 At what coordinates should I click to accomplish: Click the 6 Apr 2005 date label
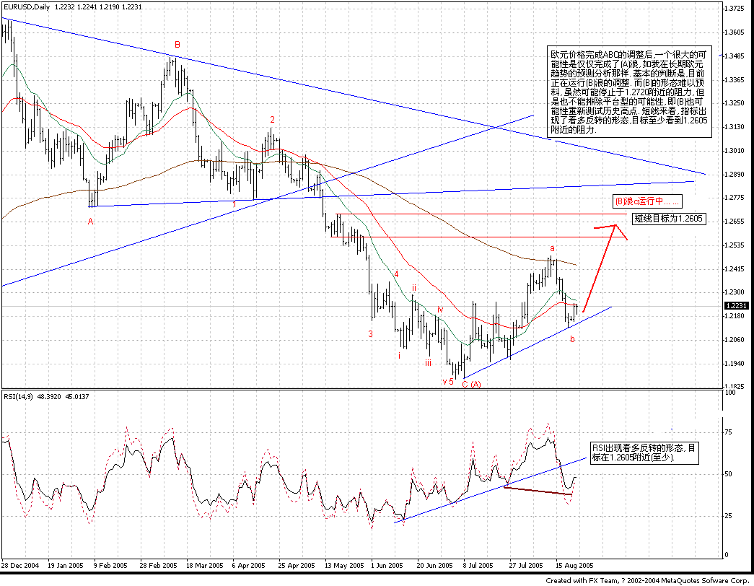coord(249,565)
